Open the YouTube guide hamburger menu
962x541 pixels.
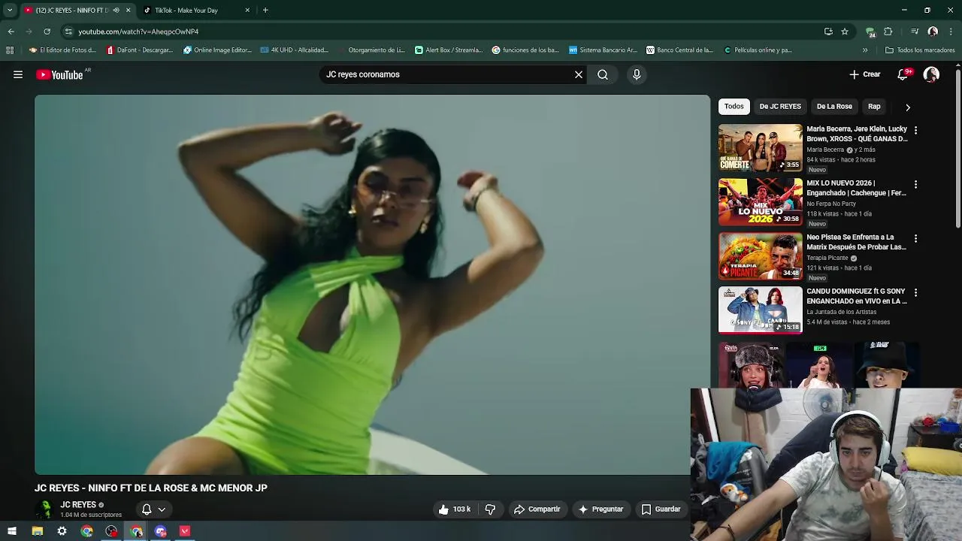pyautogui.click(x=18, y=74)
